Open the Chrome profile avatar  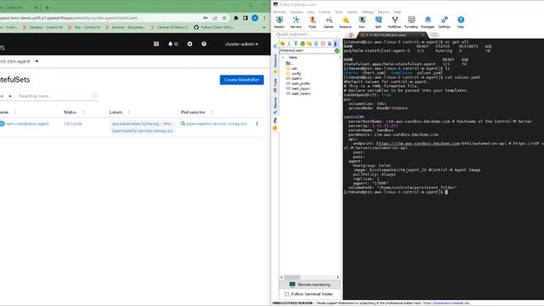[x=255, y=18]
